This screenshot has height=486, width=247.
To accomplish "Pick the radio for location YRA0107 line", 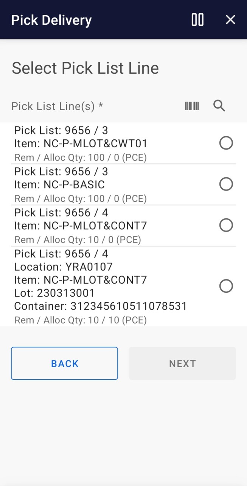I will [x=226, y=286].
